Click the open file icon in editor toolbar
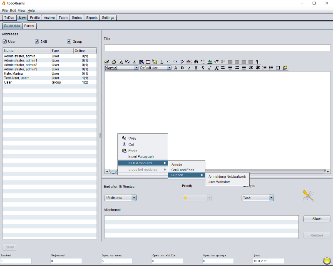This screenshot has height=266, width=333. [107, 62]
